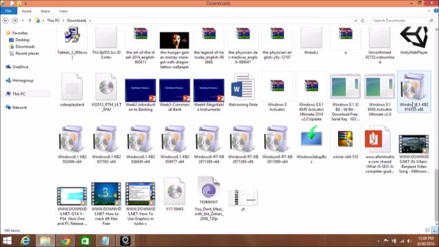Select Windows8.1-KB2932046-x64 update package
The image size is (439, 247).
72,144
